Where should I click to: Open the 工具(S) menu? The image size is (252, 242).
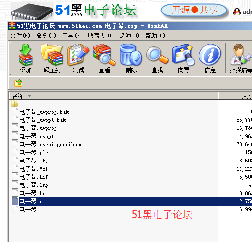pos(72,35)
